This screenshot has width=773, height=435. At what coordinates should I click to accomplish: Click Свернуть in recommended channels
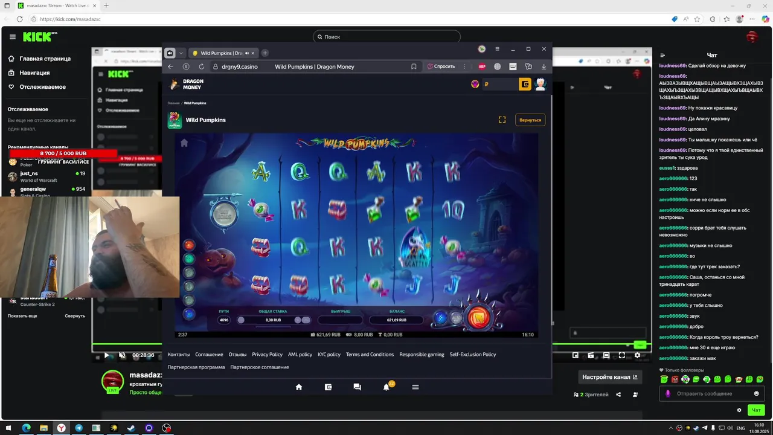75,316
